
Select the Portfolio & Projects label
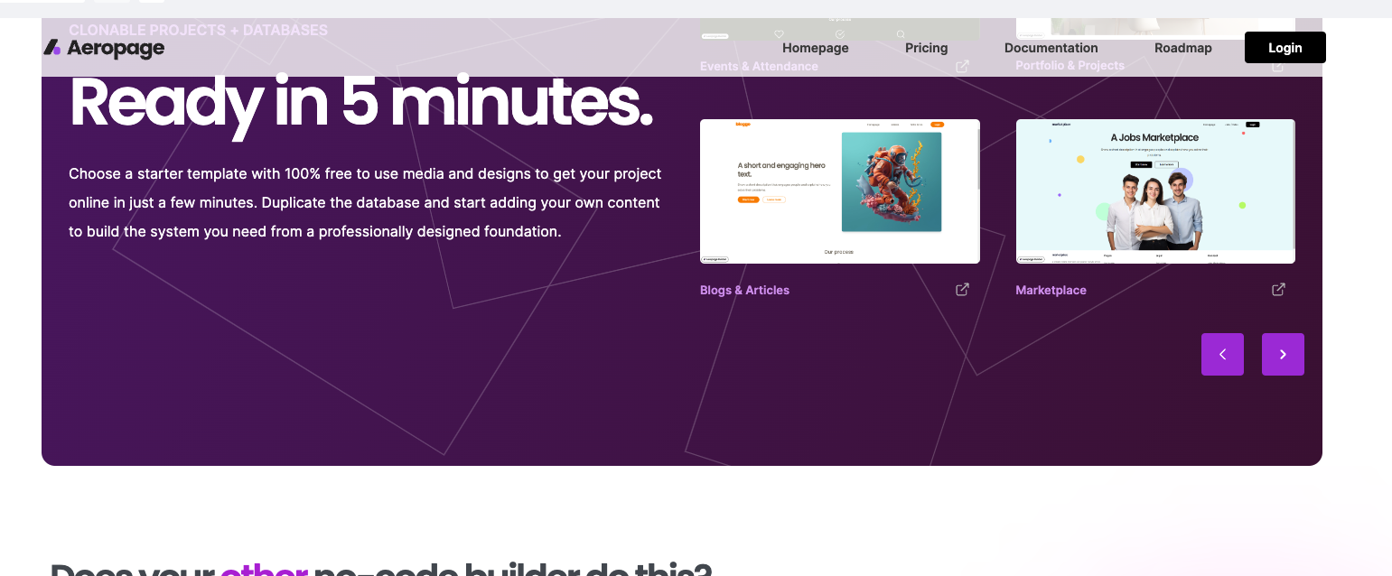(1070, 66)
